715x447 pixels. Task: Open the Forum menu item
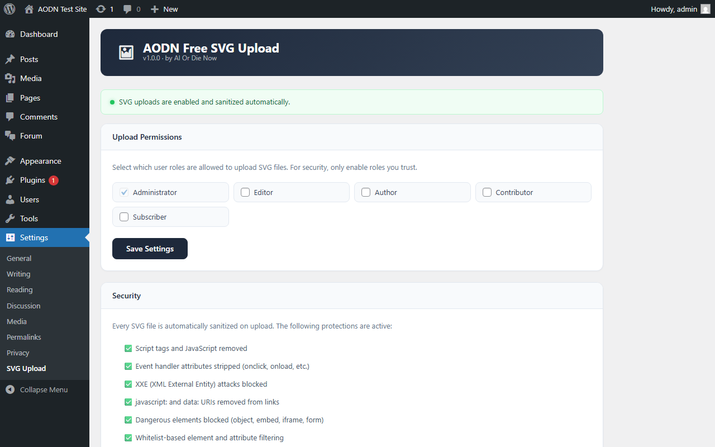(x=45, y=136)
